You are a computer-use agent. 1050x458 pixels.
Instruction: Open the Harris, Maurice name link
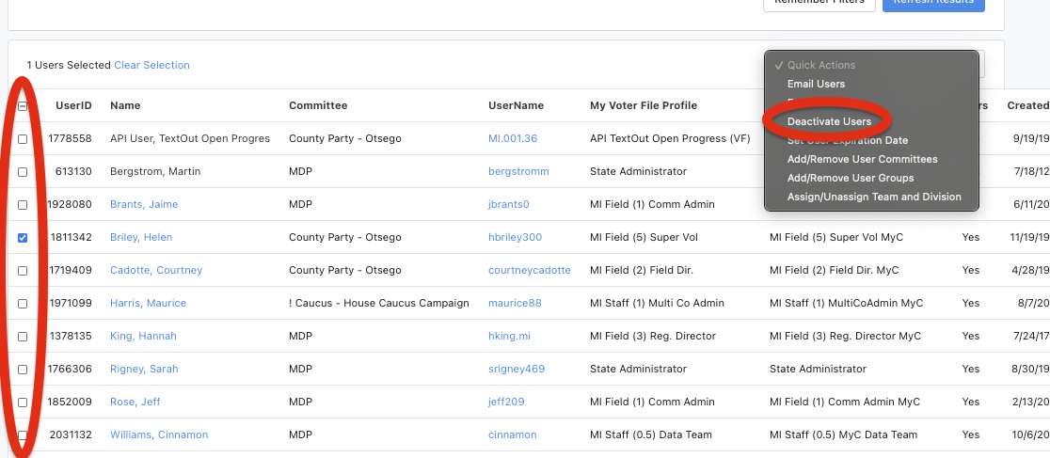tap(148, 303)
